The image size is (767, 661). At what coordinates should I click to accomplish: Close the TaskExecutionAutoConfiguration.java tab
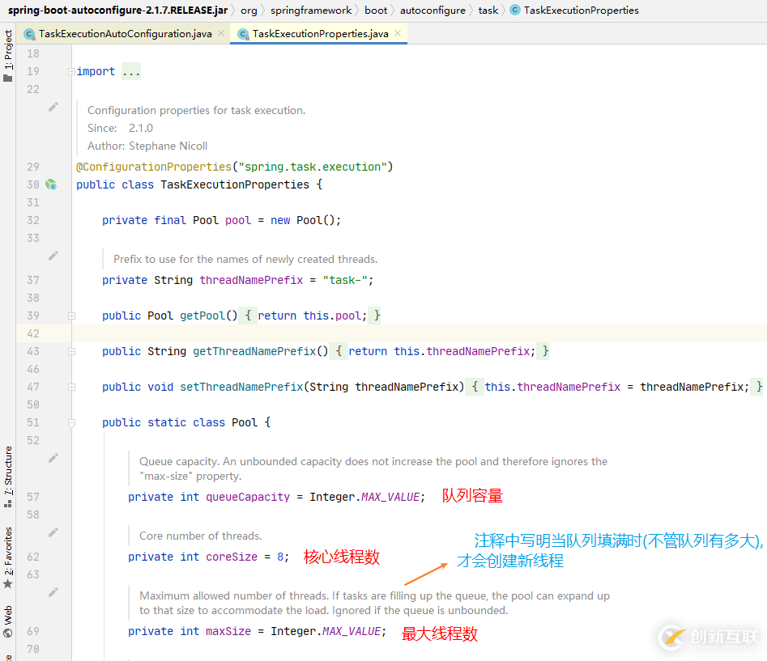point(220,34)
